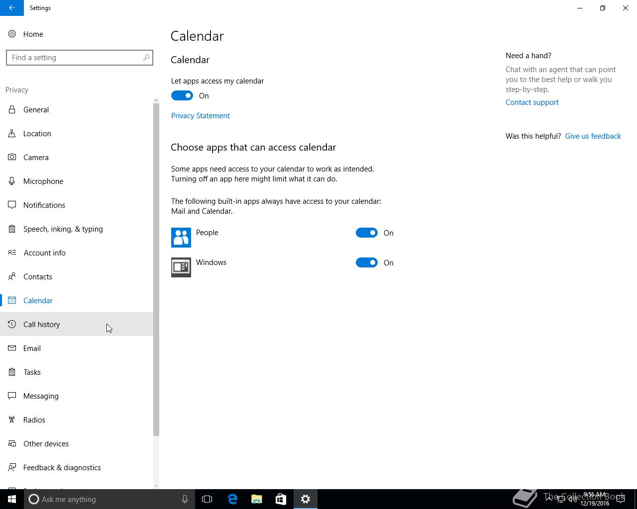This screenshot has width=637, height=509.
Task: Open the General privacy page
Action: (x=77, y=109)
